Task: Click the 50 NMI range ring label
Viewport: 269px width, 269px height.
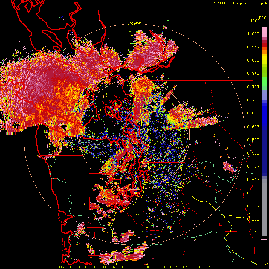Action: 134,79
